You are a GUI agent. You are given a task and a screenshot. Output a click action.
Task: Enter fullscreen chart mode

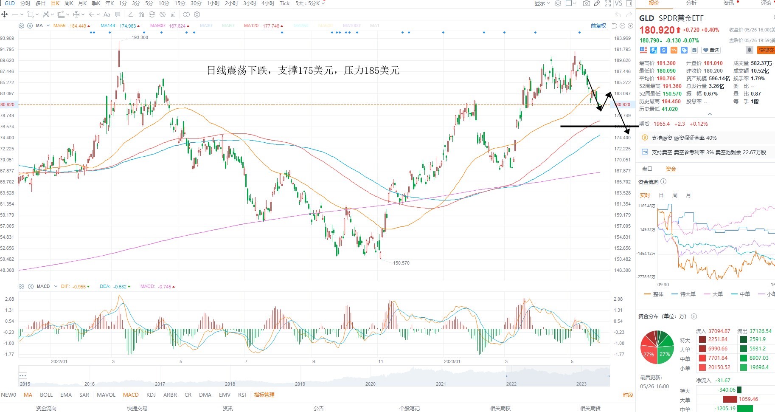point(608,3)
